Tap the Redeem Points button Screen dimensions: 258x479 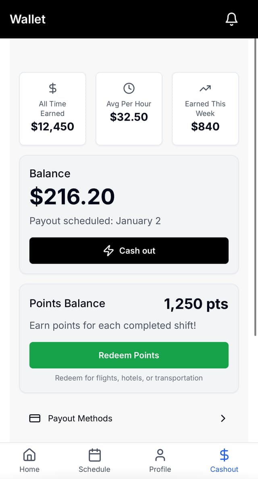click(129, 355)
